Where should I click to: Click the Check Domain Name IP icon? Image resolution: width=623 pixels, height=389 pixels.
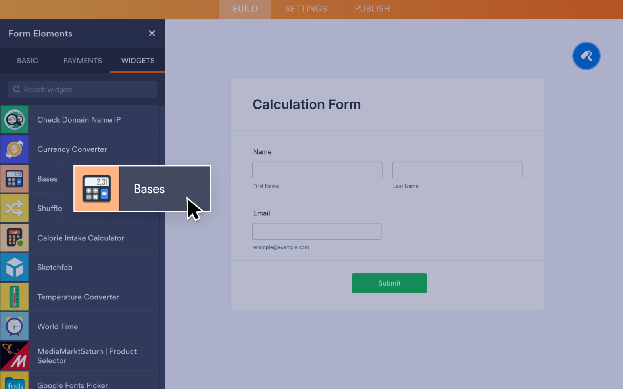tap(14, 119)
